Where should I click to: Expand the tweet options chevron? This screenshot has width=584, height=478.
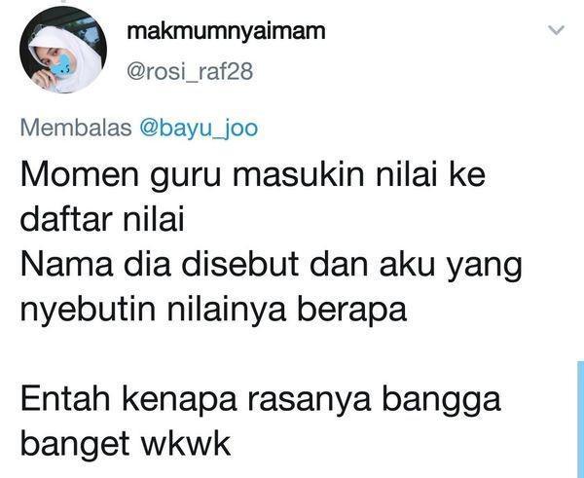point(557,30)
